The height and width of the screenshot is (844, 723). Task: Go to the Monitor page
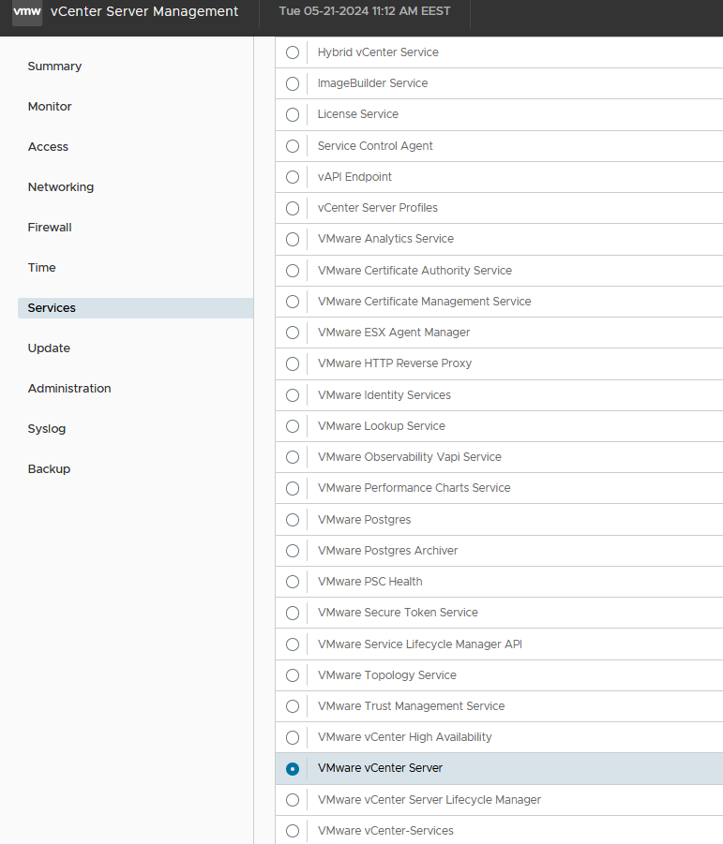click(x=50, y=107)
